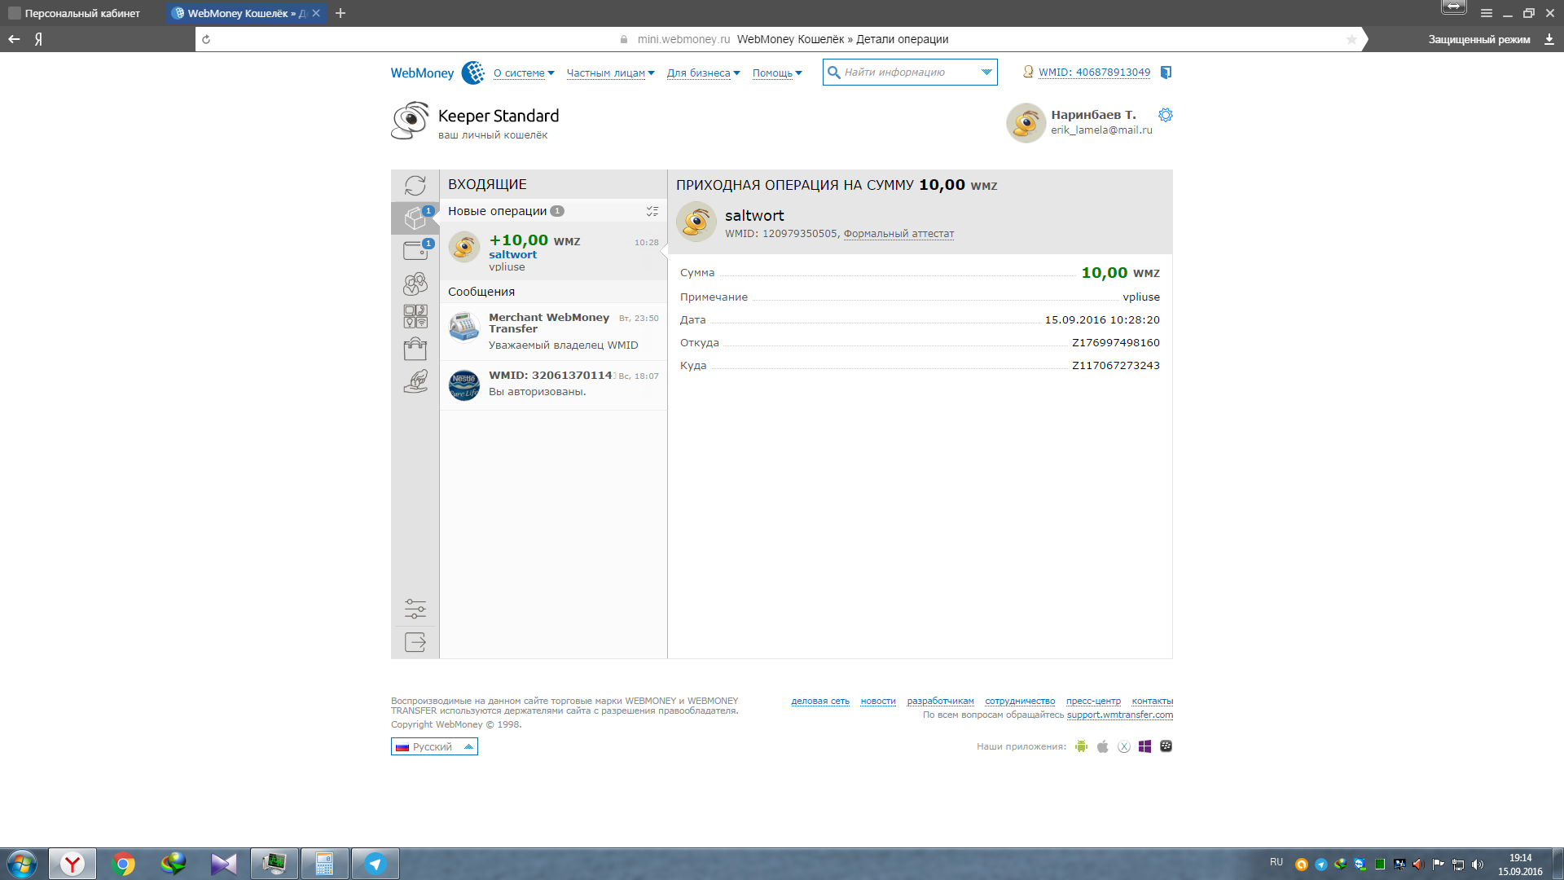Click the logout icon in the sidebar

click(x=415, y=642)
